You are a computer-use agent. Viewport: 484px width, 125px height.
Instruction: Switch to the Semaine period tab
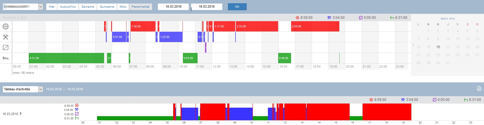click(x=88, y=7)
